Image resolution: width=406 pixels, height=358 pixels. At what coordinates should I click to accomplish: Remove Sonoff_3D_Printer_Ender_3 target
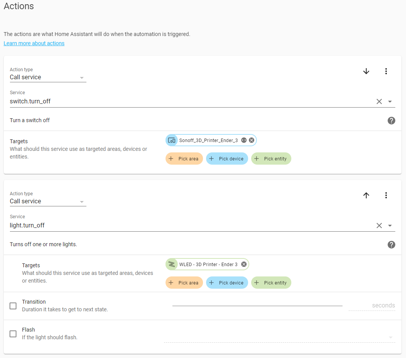pos(252,140)
